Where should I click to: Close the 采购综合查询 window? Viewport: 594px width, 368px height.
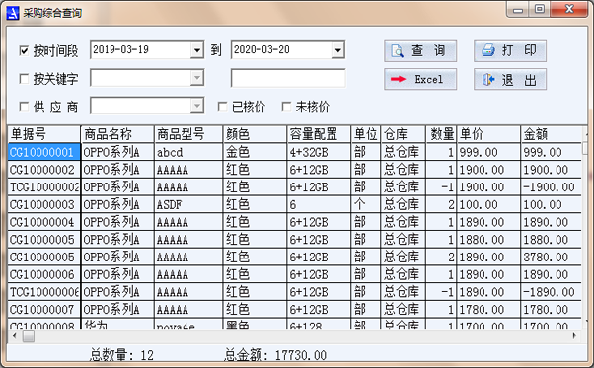click(x=569, y=9)
